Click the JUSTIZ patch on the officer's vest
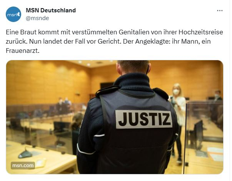 (144, 119)
